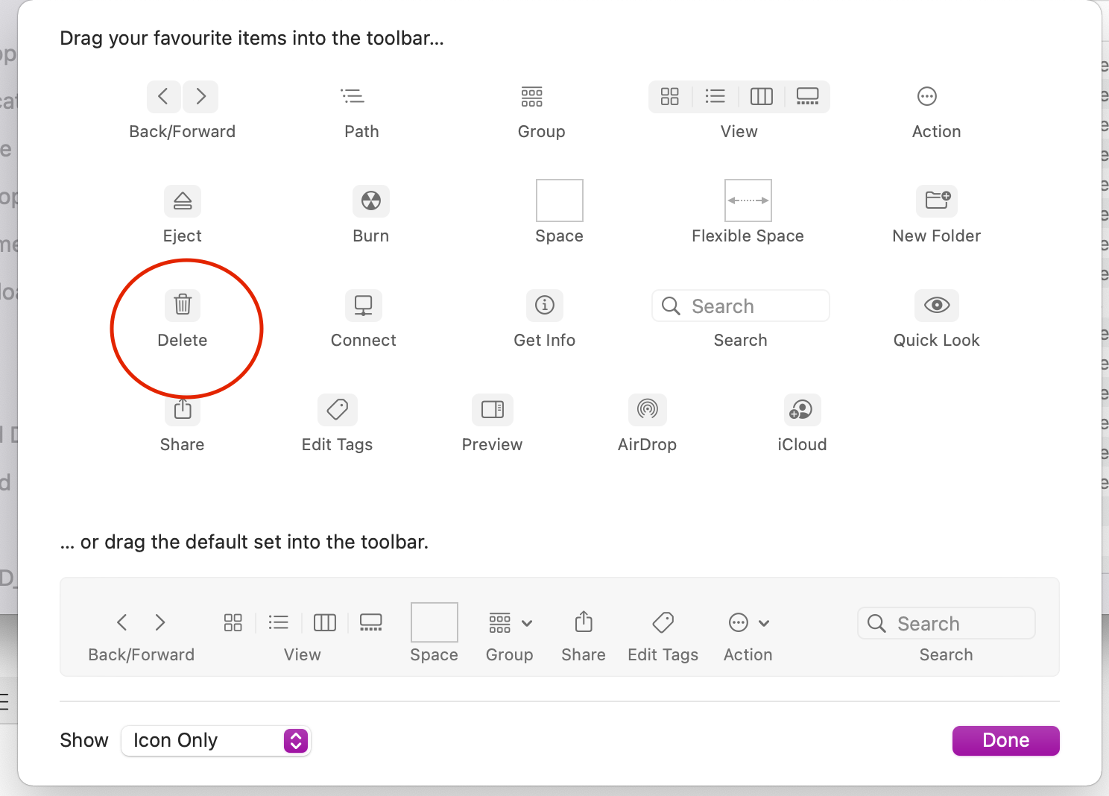This screenshot has height=796, width=1109.
Task: Click the Share icon in the favourite items
Action: point(183,409)
